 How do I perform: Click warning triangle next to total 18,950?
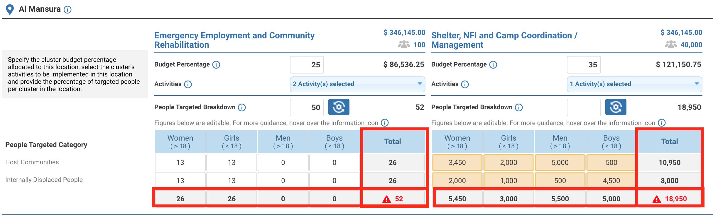(657, 199)
